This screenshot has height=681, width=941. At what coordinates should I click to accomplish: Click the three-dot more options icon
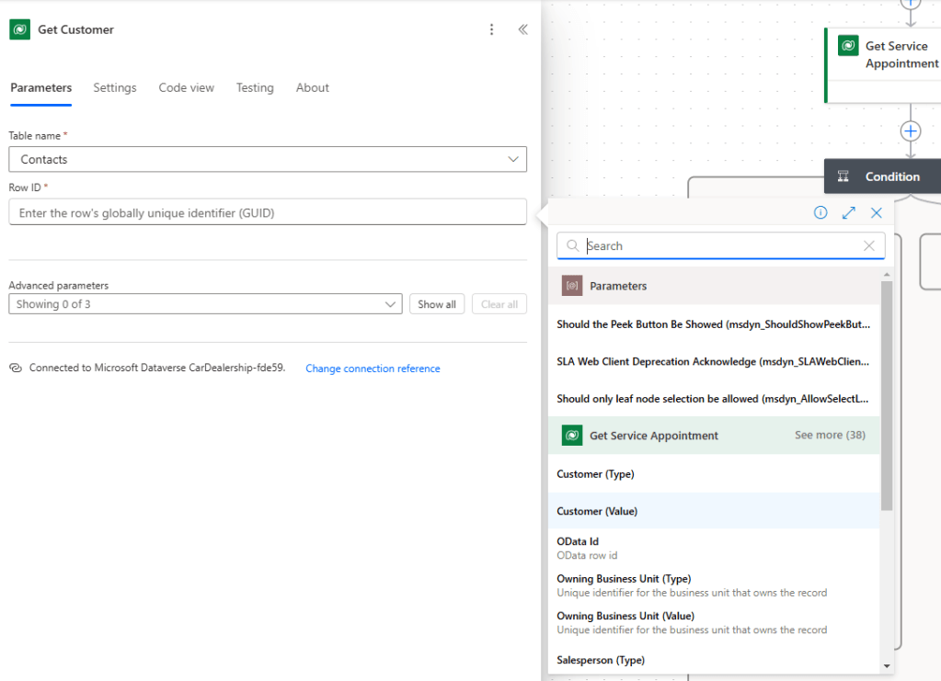pyautogui.click(x=491, y=29)
